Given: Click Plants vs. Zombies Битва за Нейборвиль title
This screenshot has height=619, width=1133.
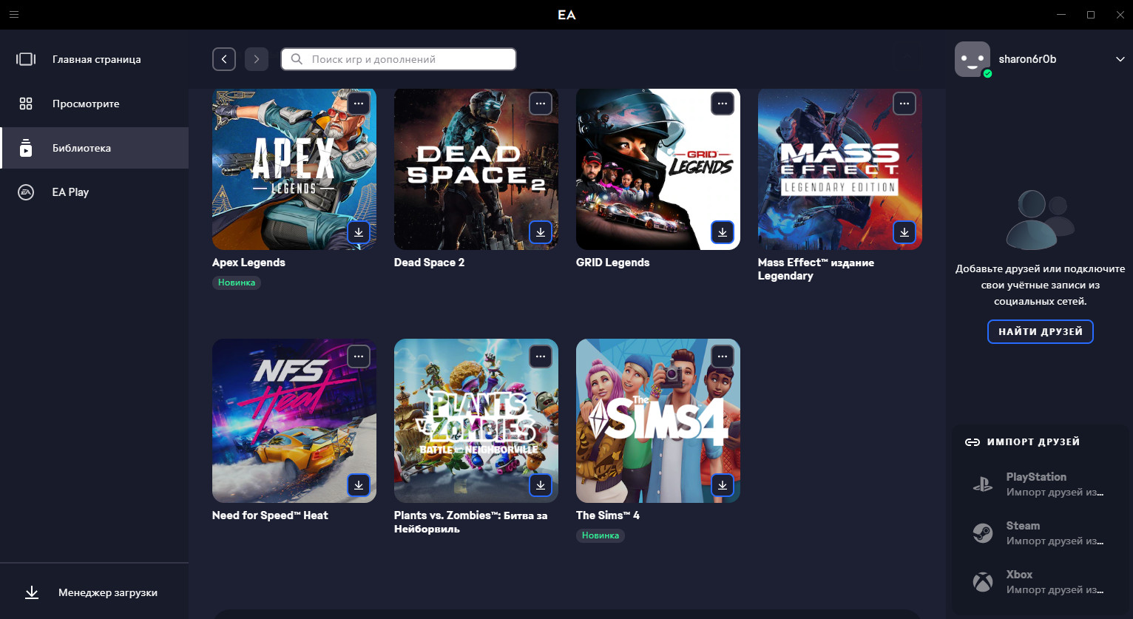Looking at the screenshot, I should click(x=470, y=522).
